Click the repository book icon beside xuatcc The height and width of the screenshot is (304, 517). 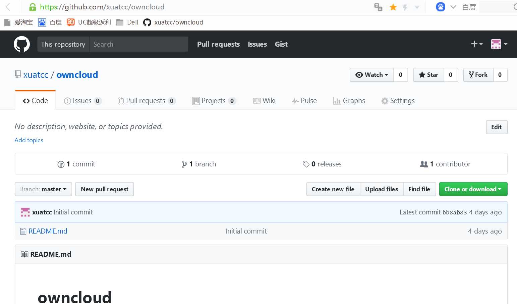(18, 74)
